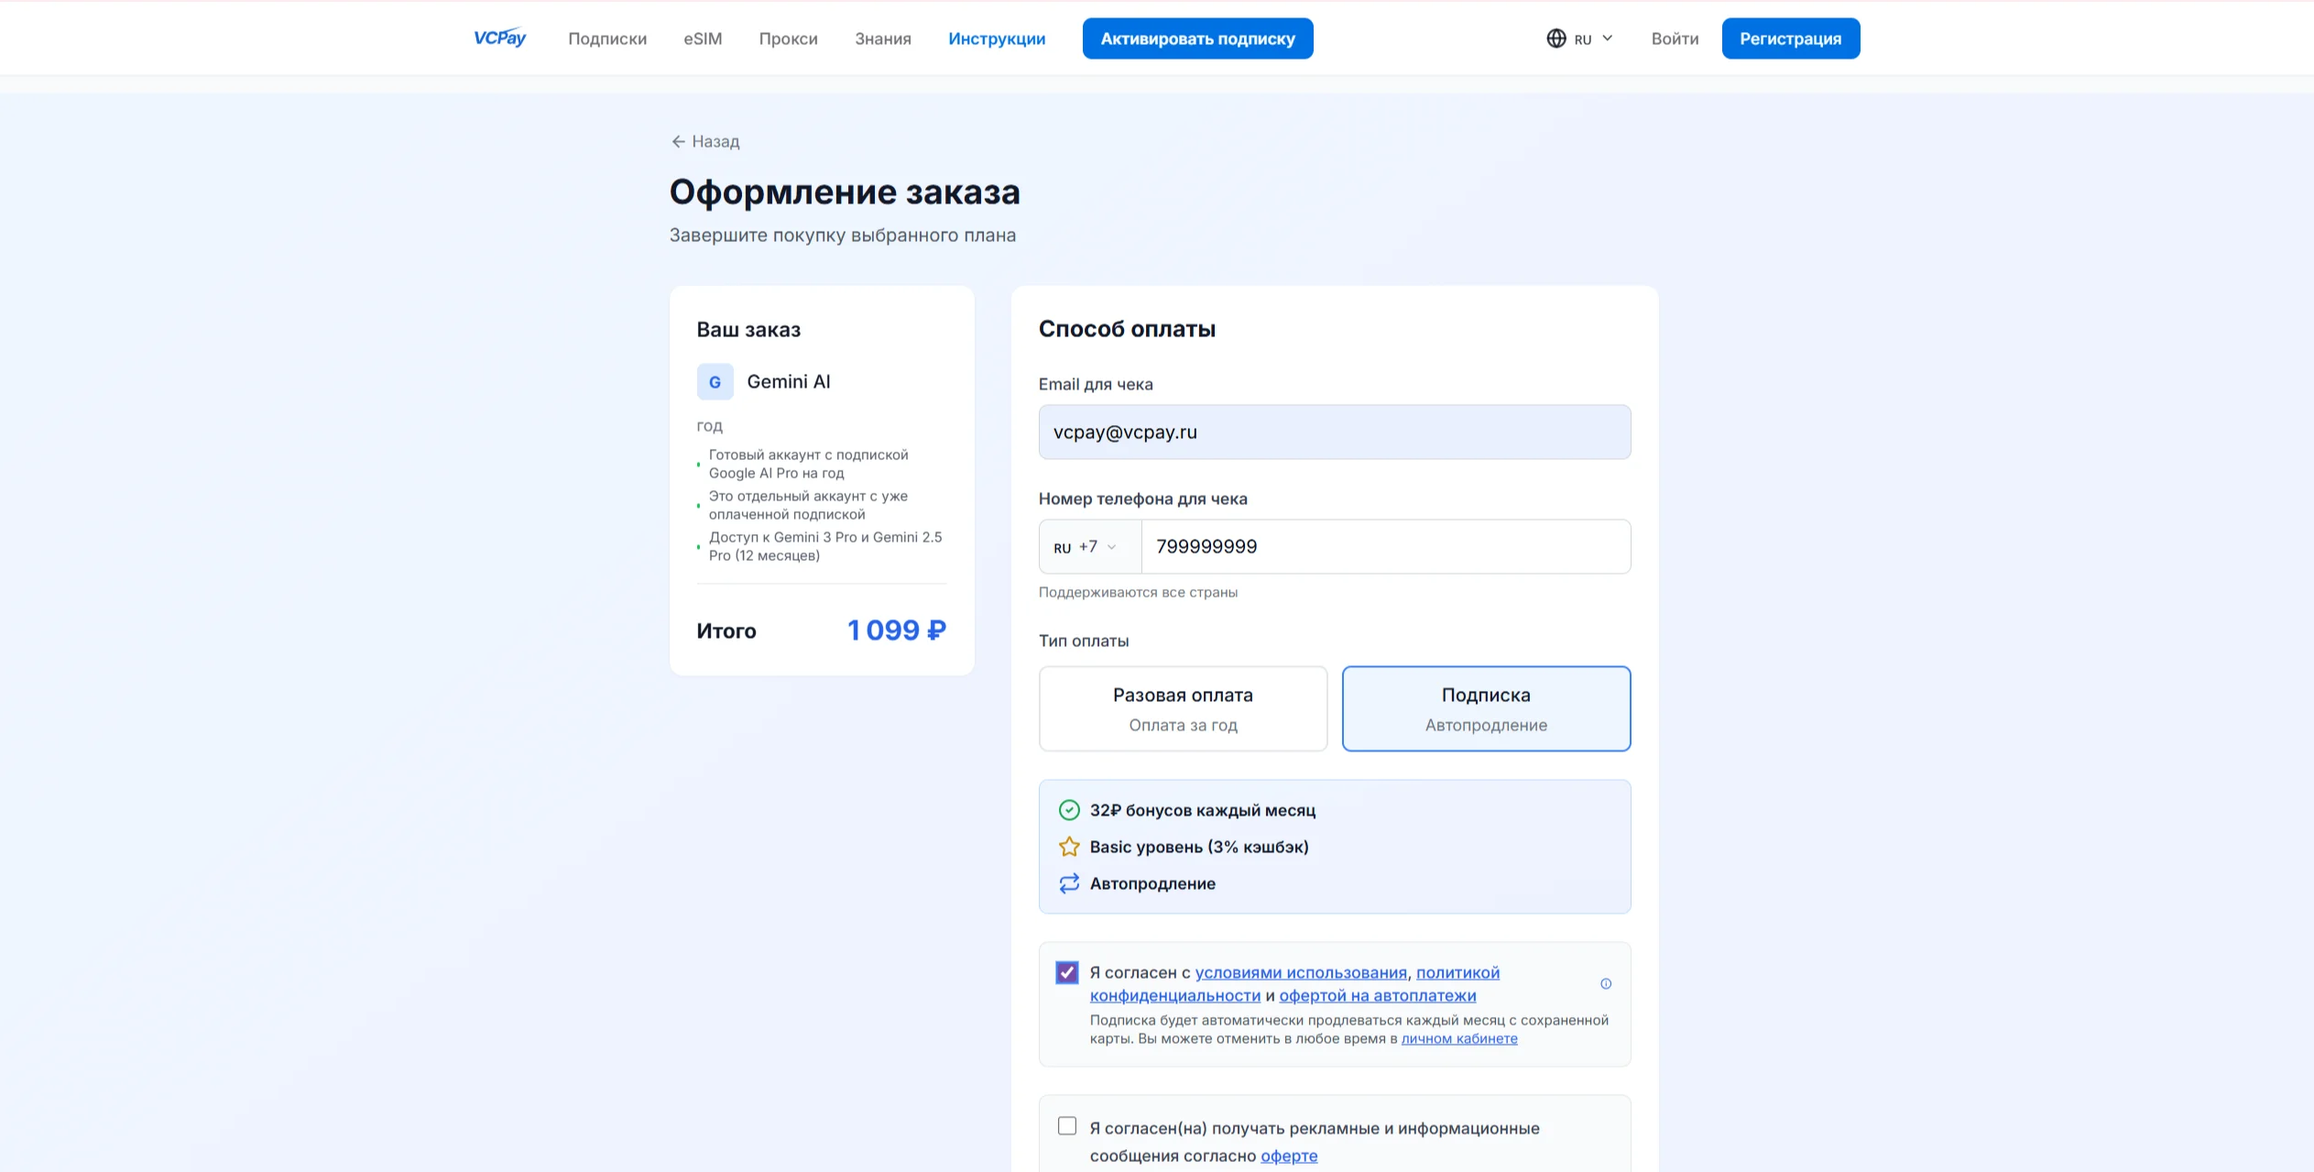Click the total price 1 099 ₽

[x=896, y=630]
